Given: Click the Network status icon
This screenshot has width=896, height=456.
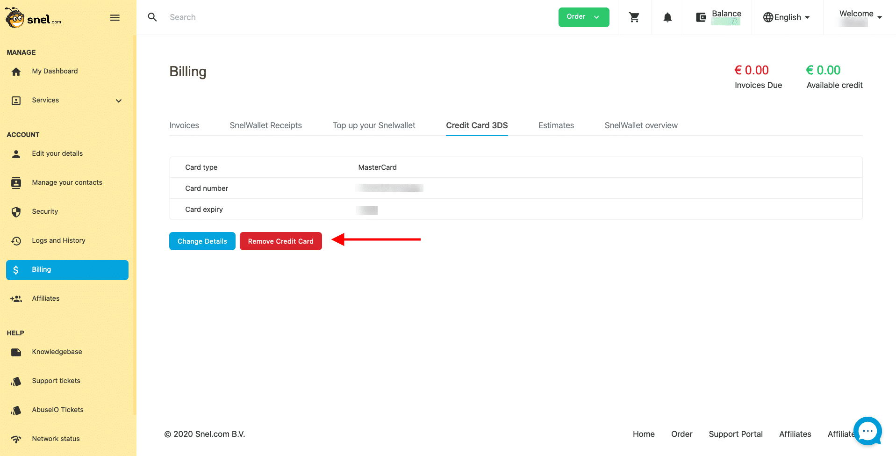Looking at the screenshot, I should click(x=16, y=439).
